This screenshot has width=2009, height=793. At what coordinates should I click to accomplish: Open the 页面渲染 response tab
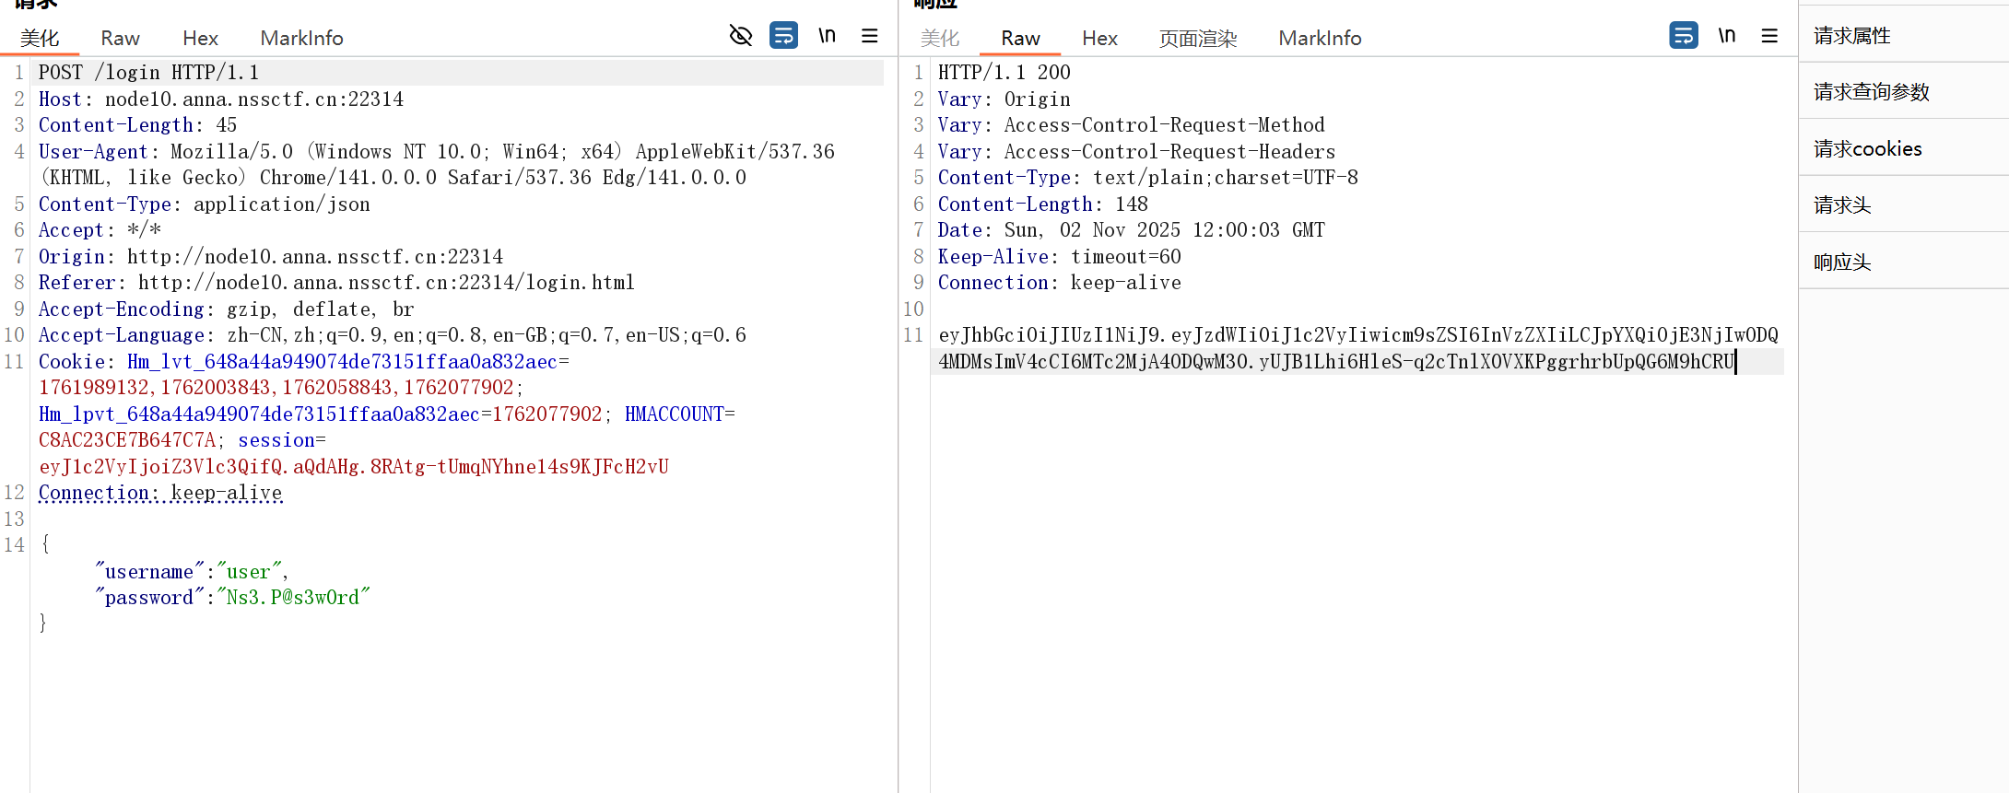click(1197, 38)
